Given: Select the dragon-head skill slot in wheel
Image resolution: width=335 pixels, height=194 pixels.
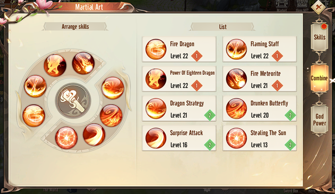Looking at the screenshot, I should pos(55,65).
